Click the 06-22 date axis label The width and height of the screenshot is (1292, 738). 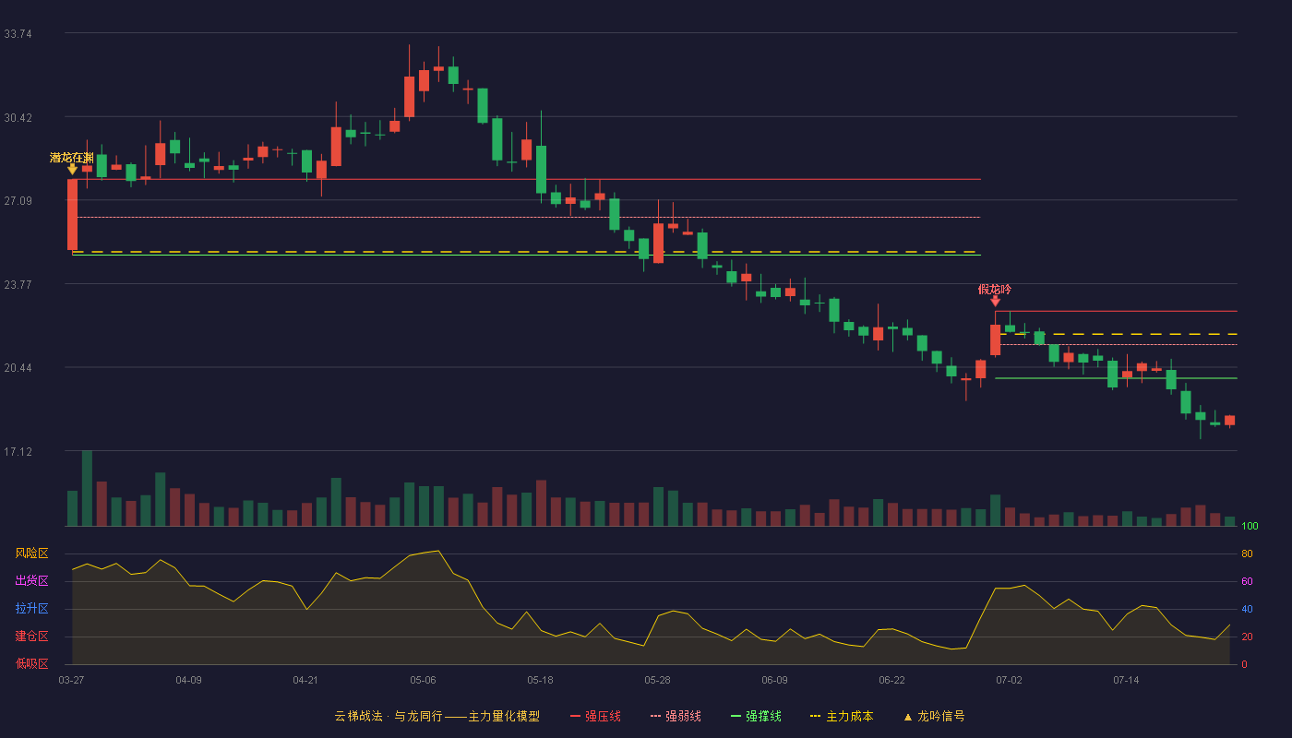pyautogui.click(x=891, y=680)
